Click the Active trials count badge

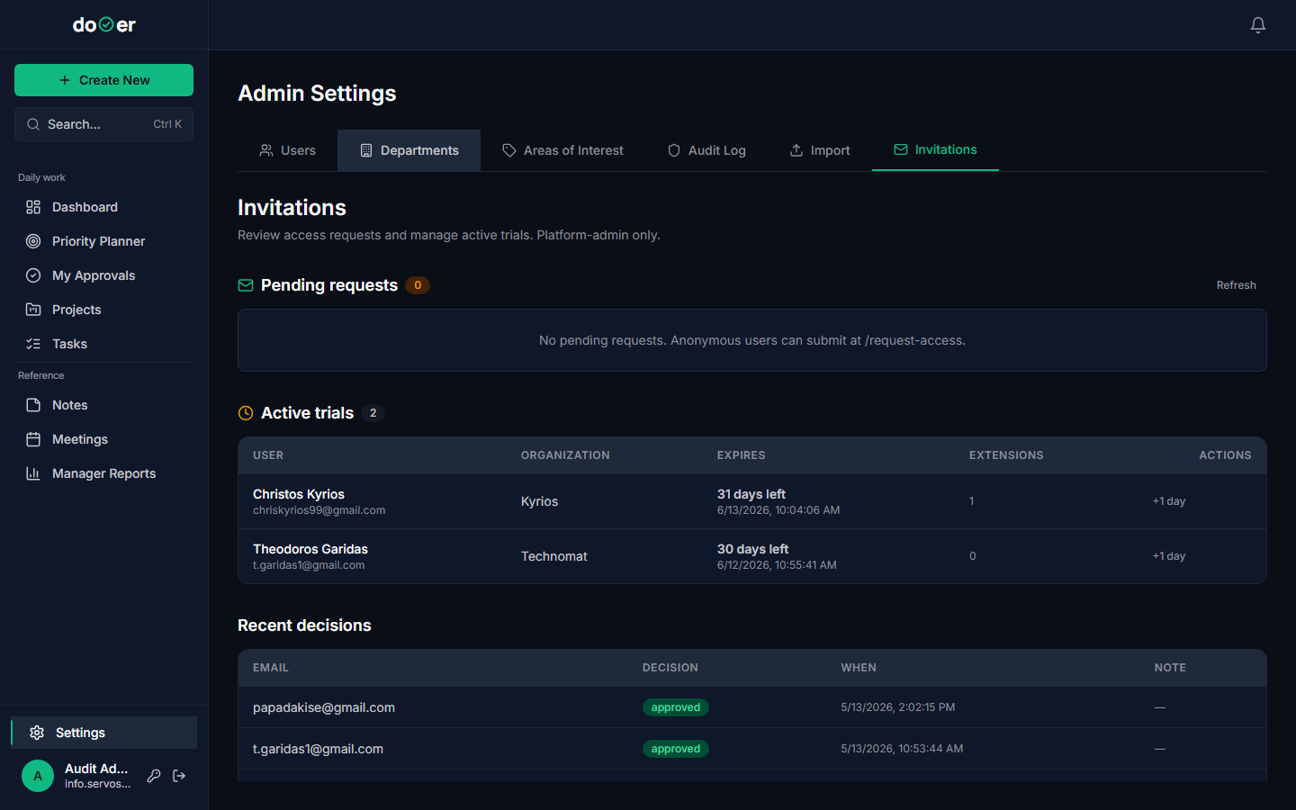[x=373, y=413]
